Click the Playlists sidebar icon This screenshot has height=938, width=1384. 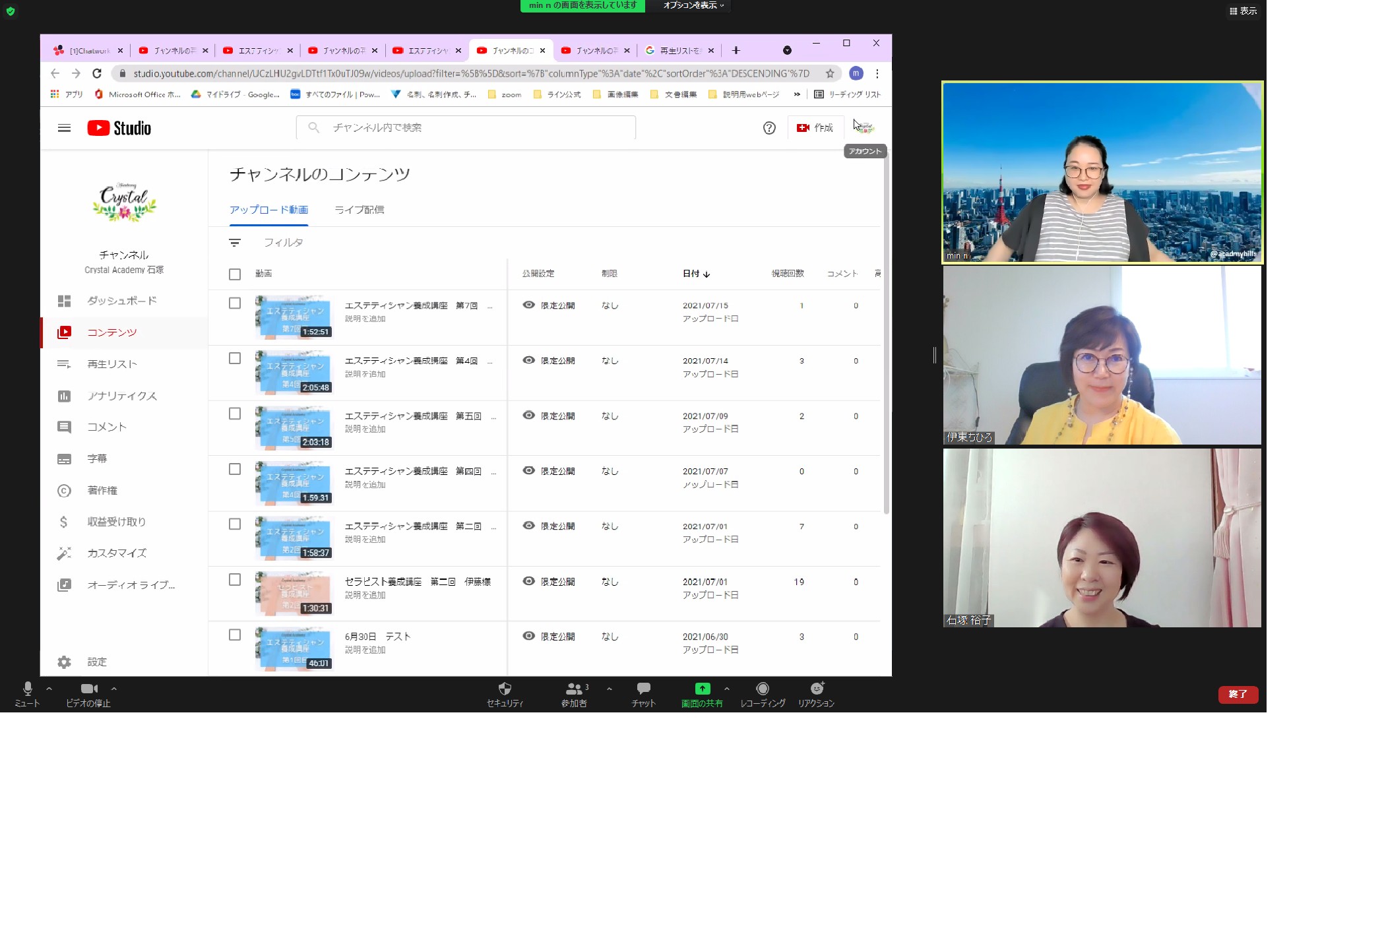(x=64, y=364)
